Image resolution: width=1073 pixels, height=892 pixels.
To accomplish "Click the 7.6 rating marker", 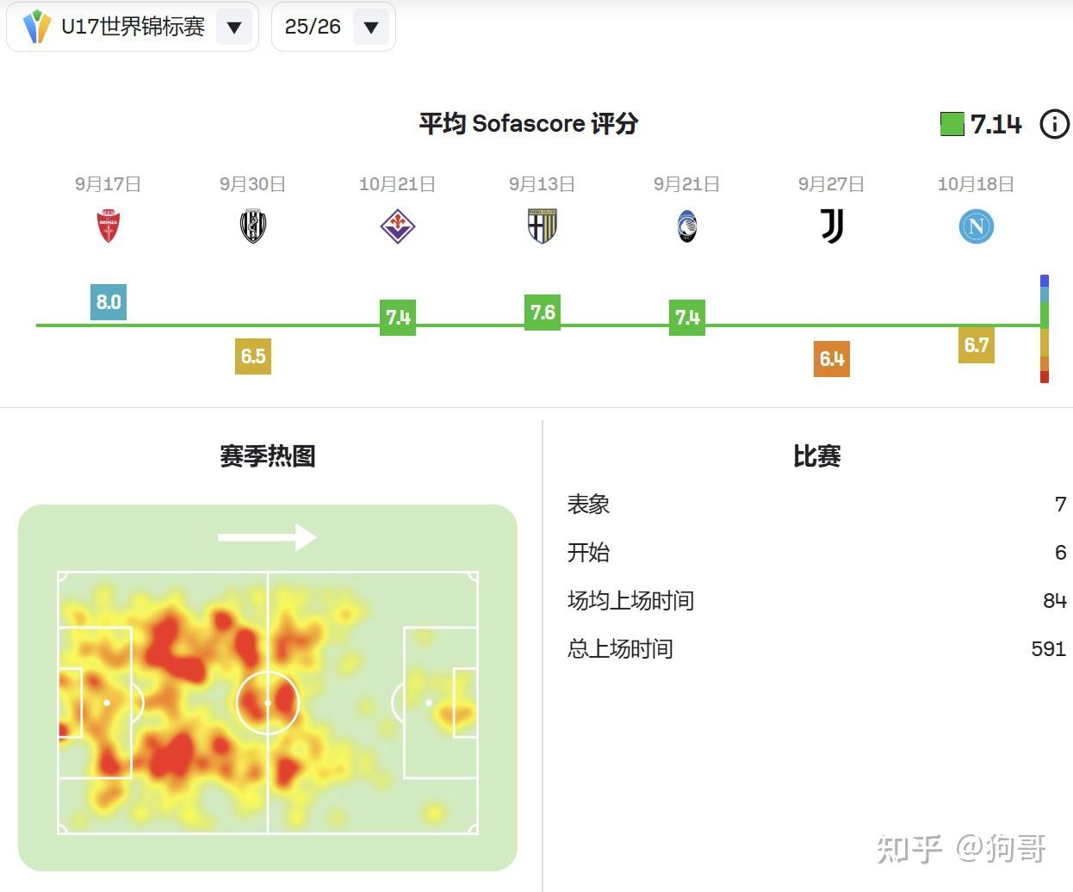I will click(x=543, y=313).
